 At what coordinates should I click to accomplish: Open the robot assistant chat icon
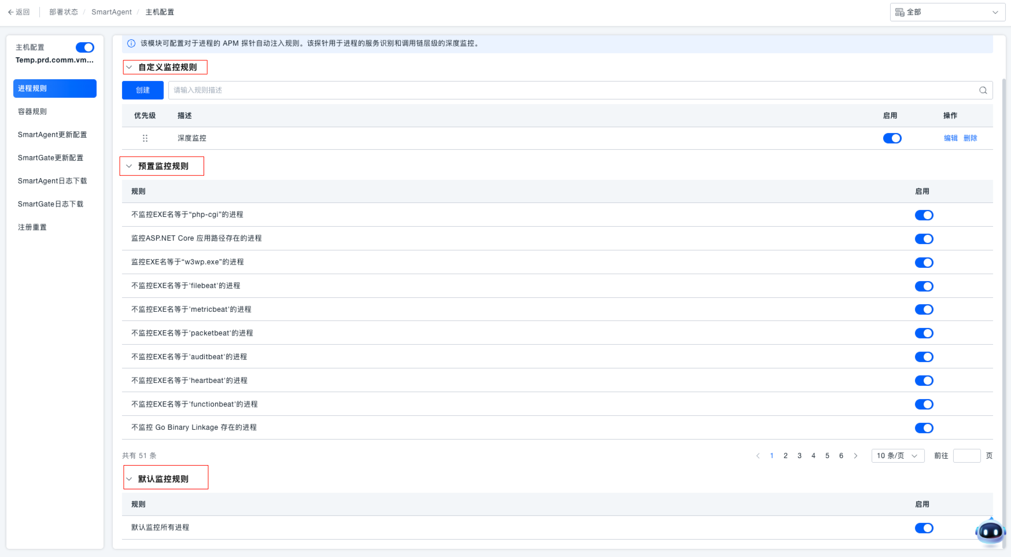[x=990, y=531]
